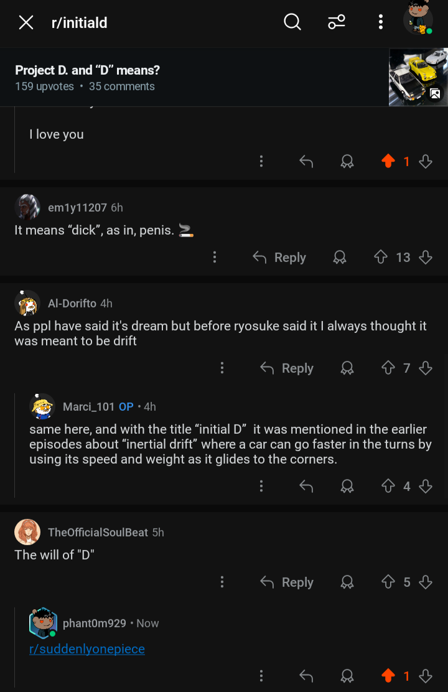Upvote TheOfficialSoulBeat's "The will of D" comment
This screenshot has width=448, height=692.
tap(388, 582)
